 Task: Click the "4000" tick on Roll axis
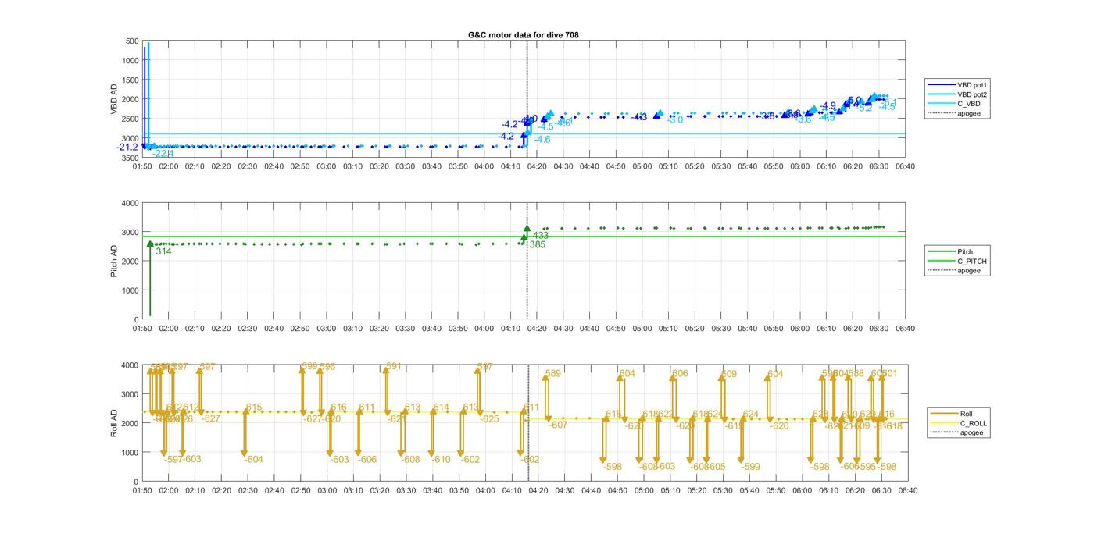coord(130,365)
